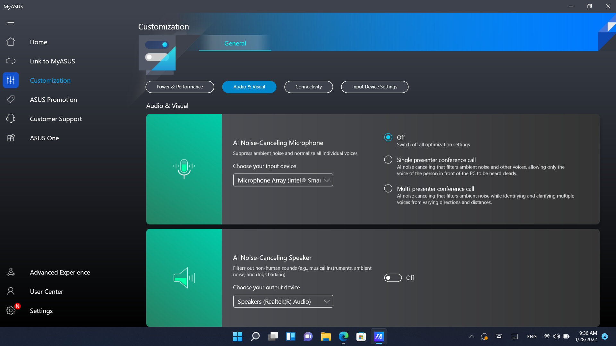Open Link to MyASUS page
The height and width of the screenshot is (346, 616).
pyautogui.click(x=52, y=61)
